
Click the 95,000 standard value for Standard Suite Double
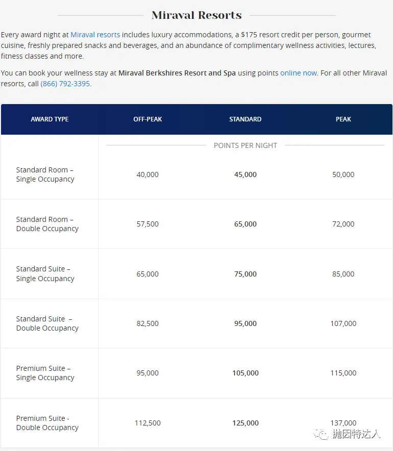(245, 323)
